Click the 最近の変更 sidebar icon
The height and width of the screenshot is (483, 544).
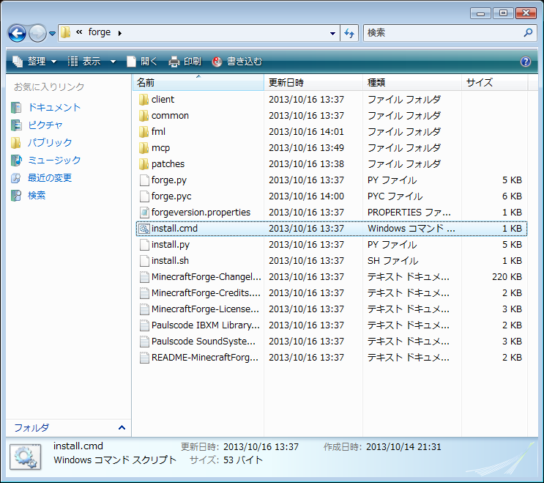point(15,178)
